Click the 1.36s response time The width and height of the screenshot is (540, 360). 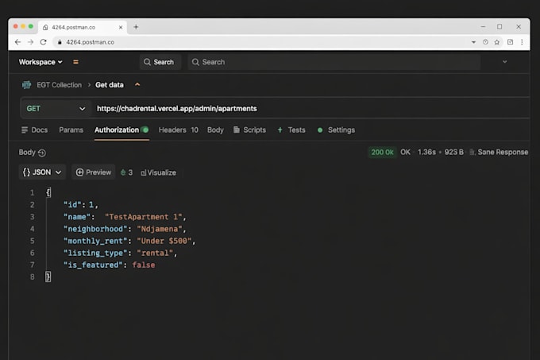click(x=426, y=152)
